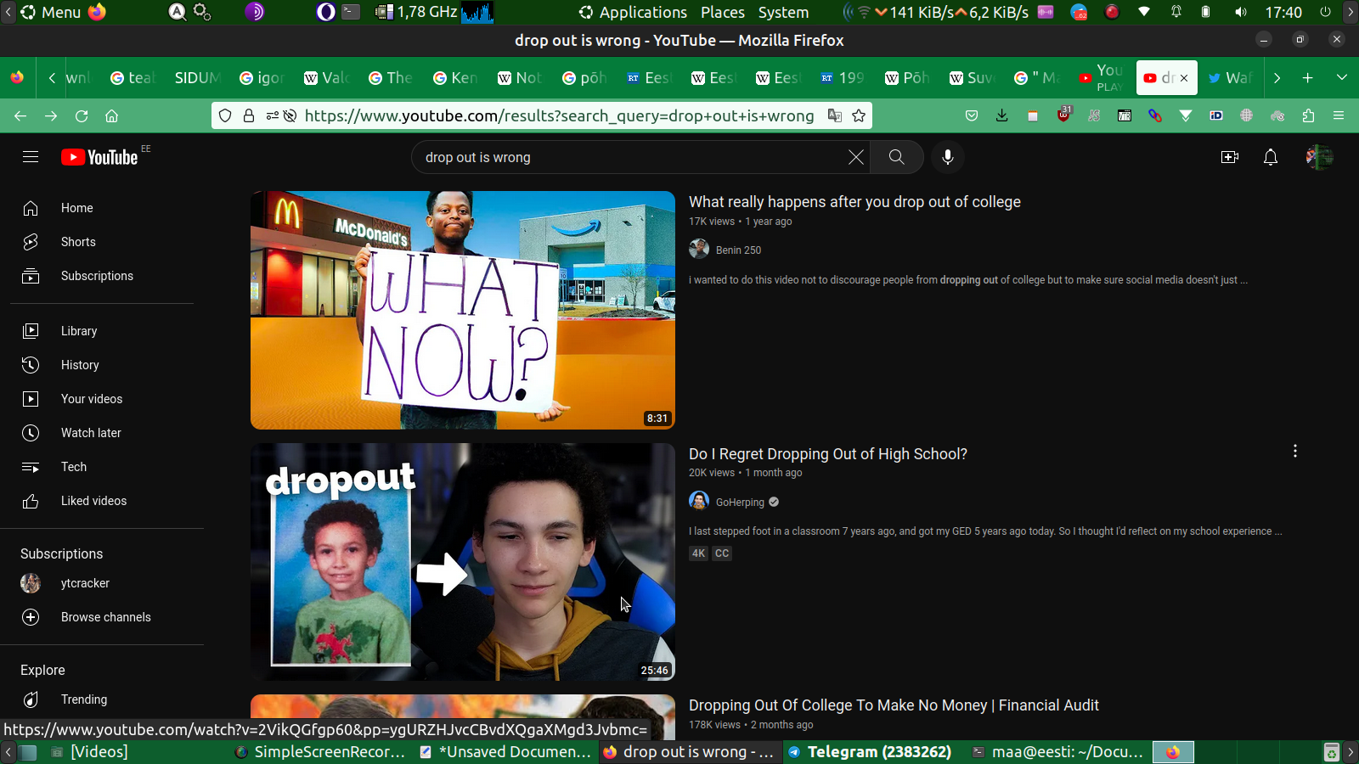Viewport: 1359px width, 764px height.
Task: Open "Do I Regret Dropping Out of High School?"
Action: 828,454
